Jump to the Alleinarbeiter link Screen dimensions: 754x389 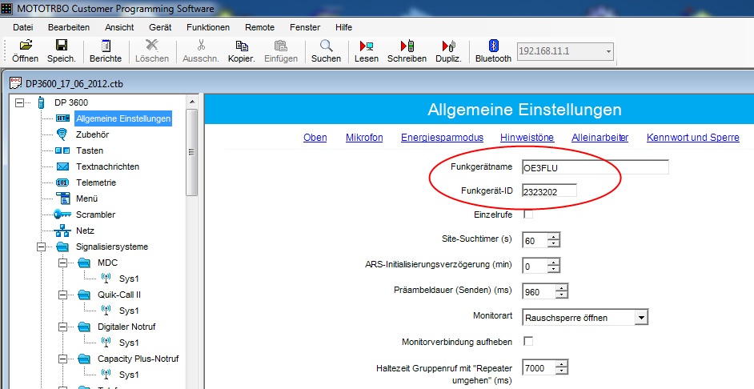pyautogui.click(x=600, y=138)
